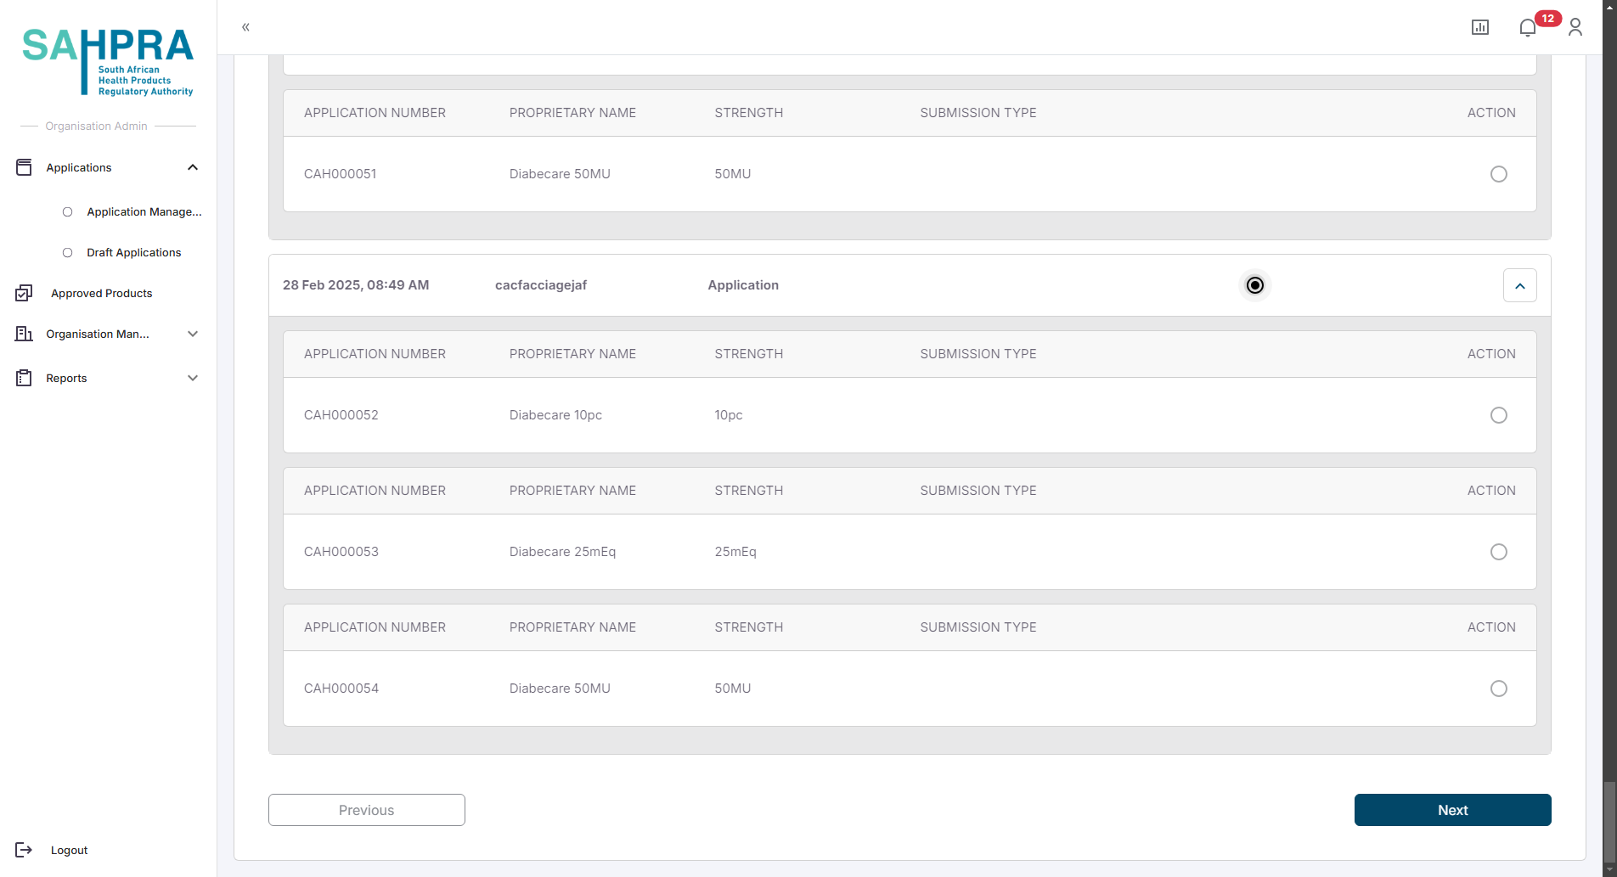The width and height of the screenshot is (1617, 877).
Task: Select radio button for CAH000052
Action: [1498, 415]
